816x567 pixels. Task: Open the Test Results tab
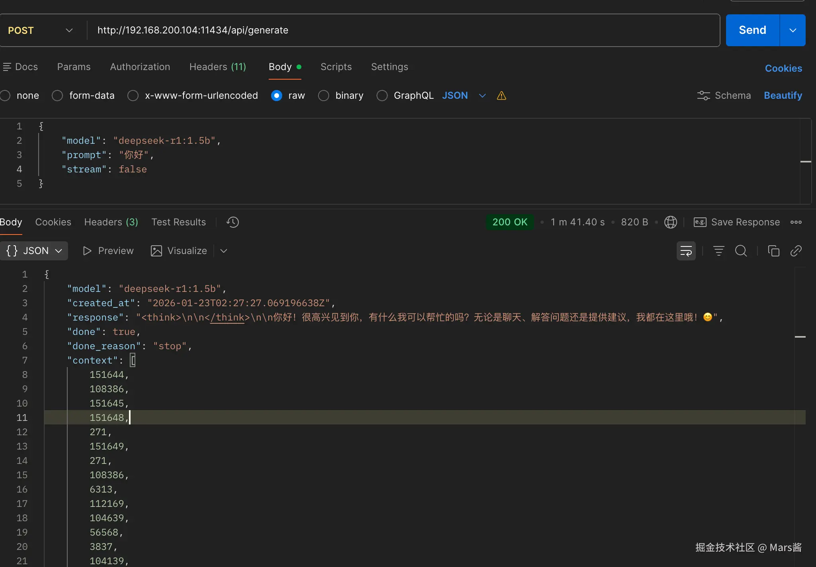tap(178, 222)
